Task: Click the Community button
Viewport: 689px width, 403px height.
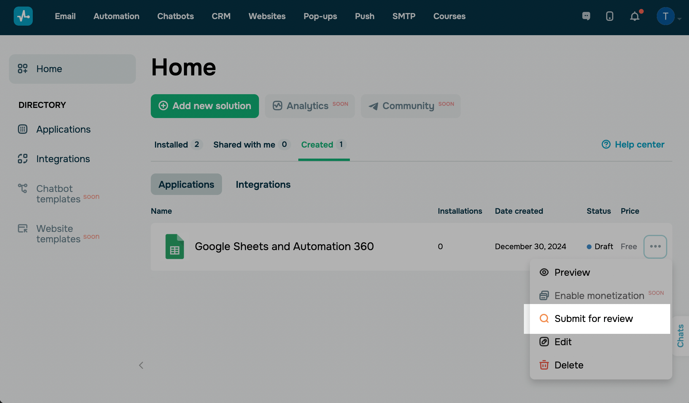Action: (x=411, y=106)
